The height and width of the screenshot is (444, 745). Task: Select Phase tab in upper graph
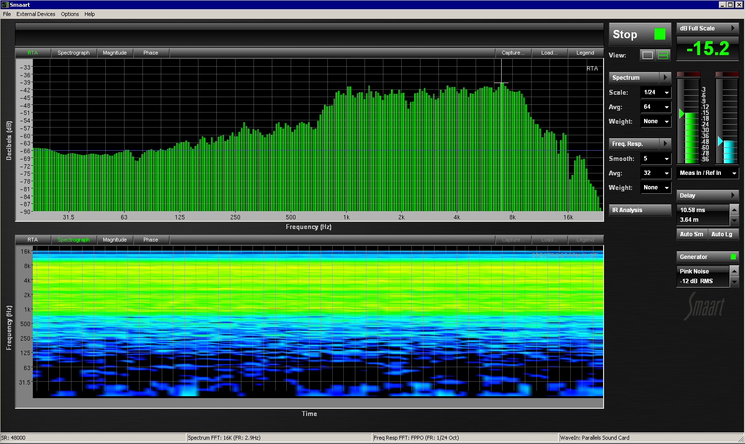pyautogui.click(x=151, y=53)
